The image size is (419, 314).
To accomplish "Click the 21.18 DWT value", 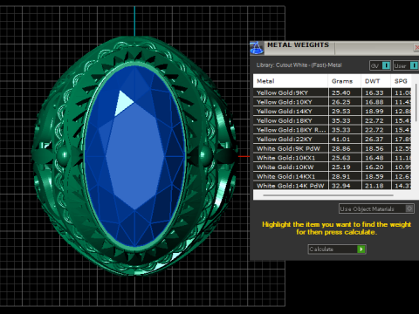I will point(374,186).
